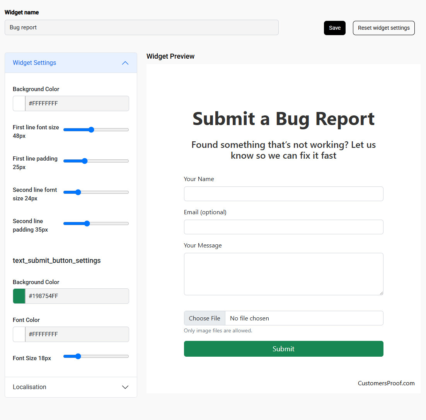This screenshot has height=420, width=426.
Task: Open submit button font color swatch
Action: 19,334
